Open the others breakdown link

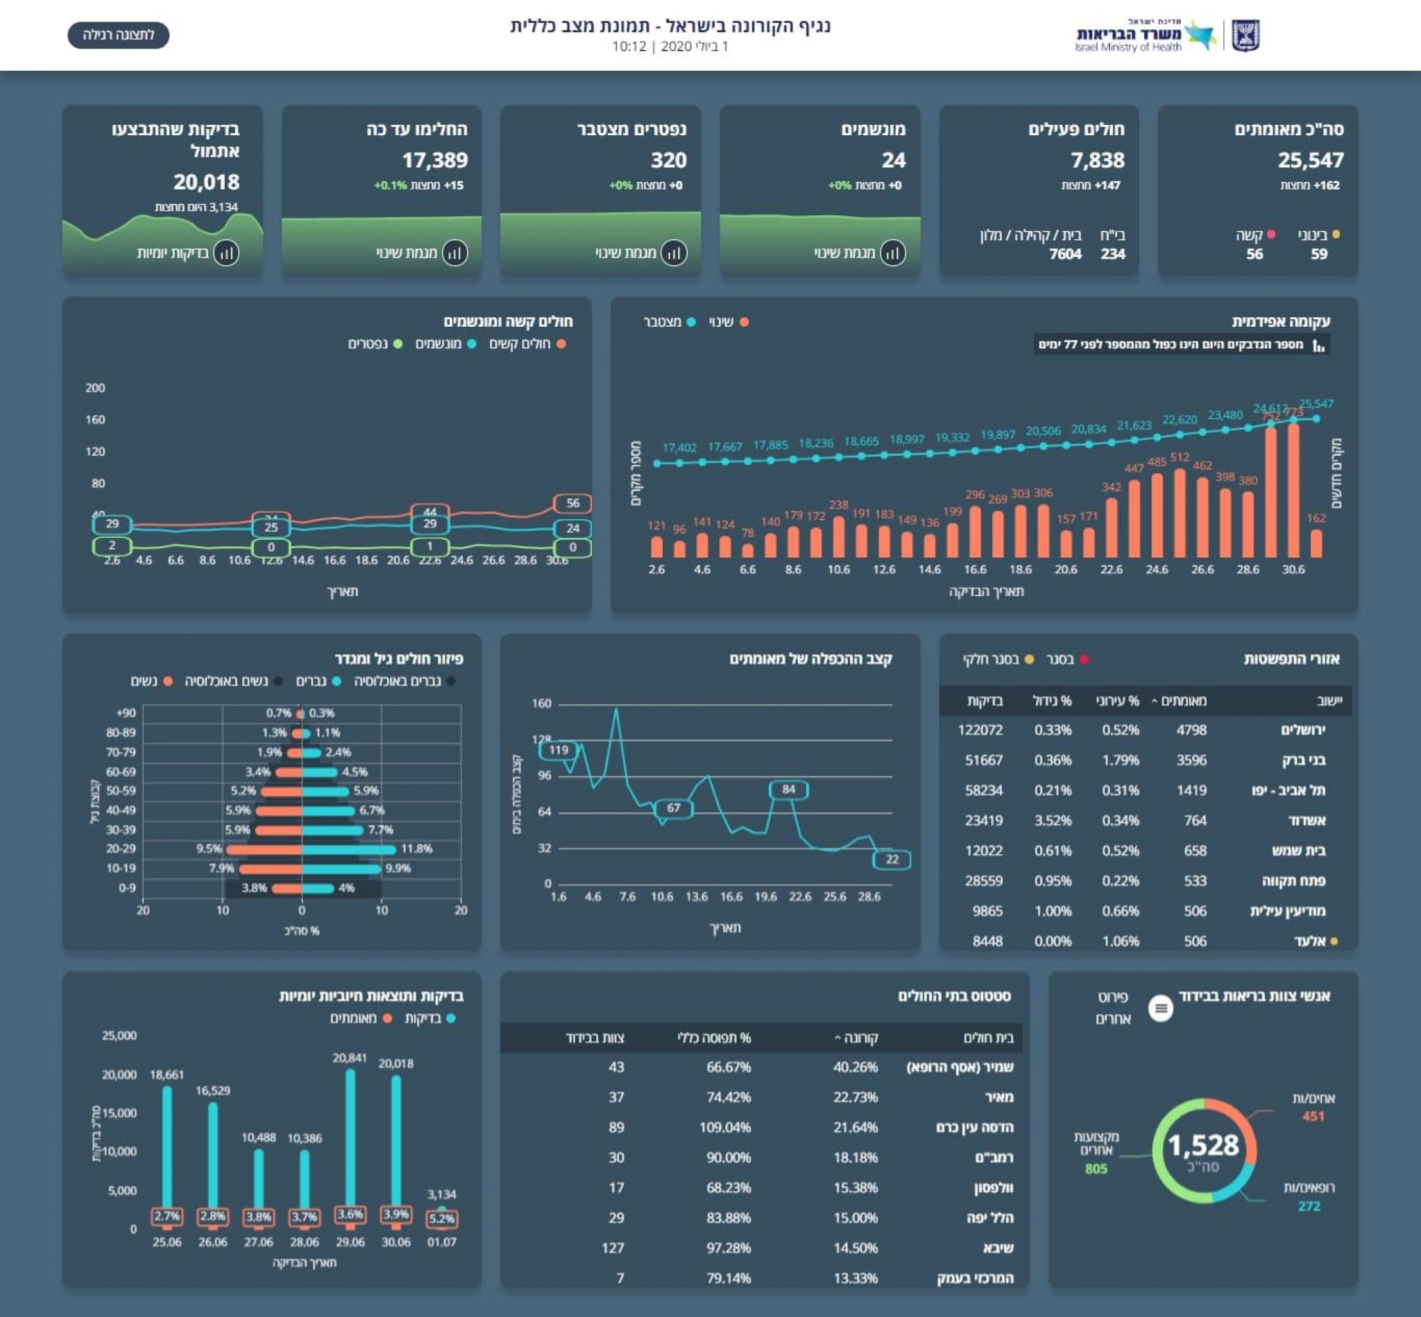[1113, 1008]
